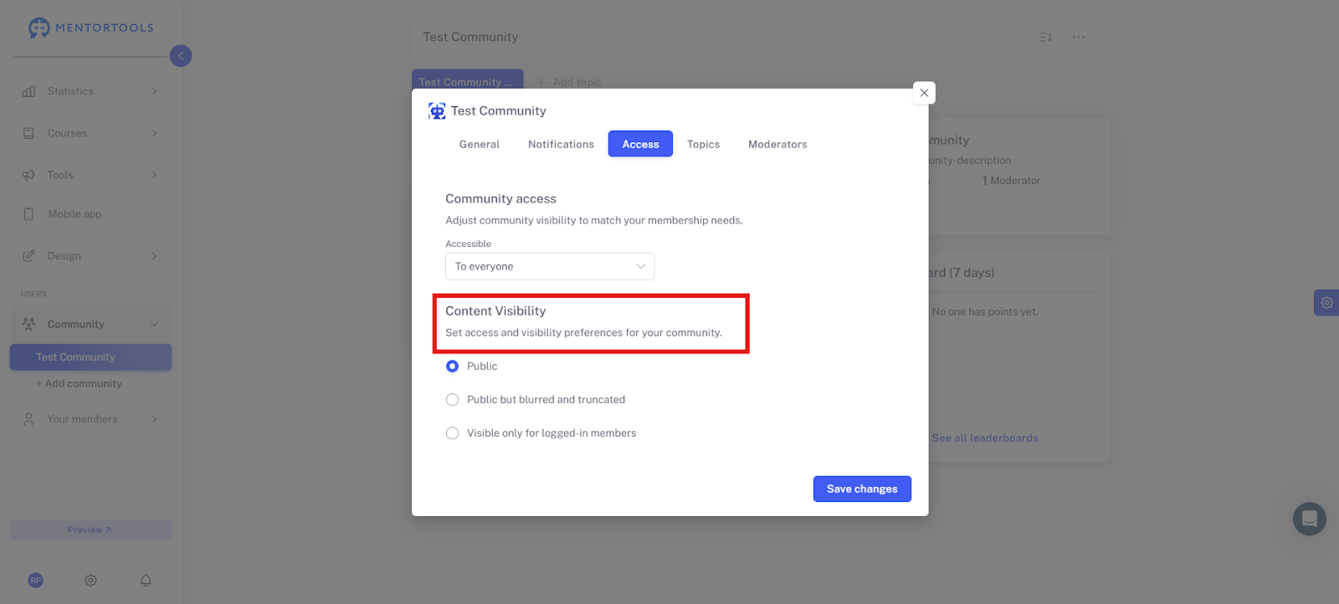Open the Accessible 'To everyone' dropdown
Screen dimensions: 1339x604
point(550,266)
